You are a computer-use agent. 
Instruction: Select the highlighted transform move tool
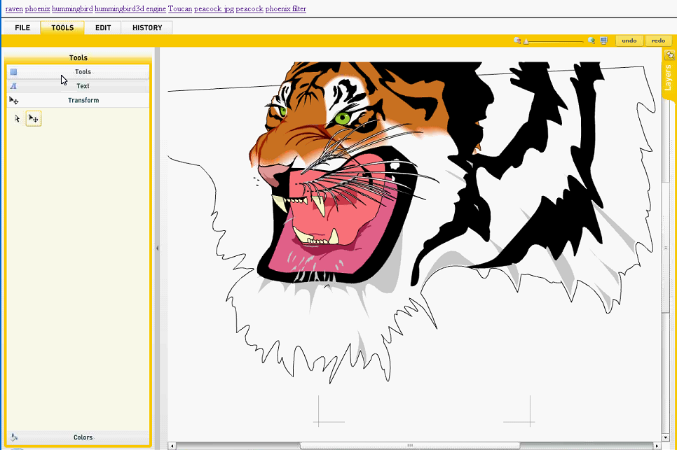coord(33,118)
